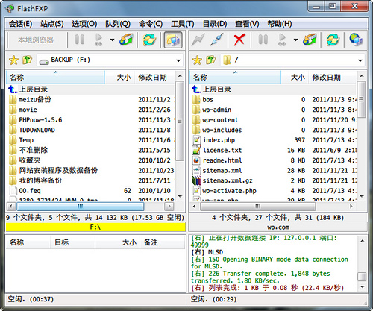This screenshot has height=311, width=373.
Task: Sort remote list by 大小 column header
Action: (295, 78)
